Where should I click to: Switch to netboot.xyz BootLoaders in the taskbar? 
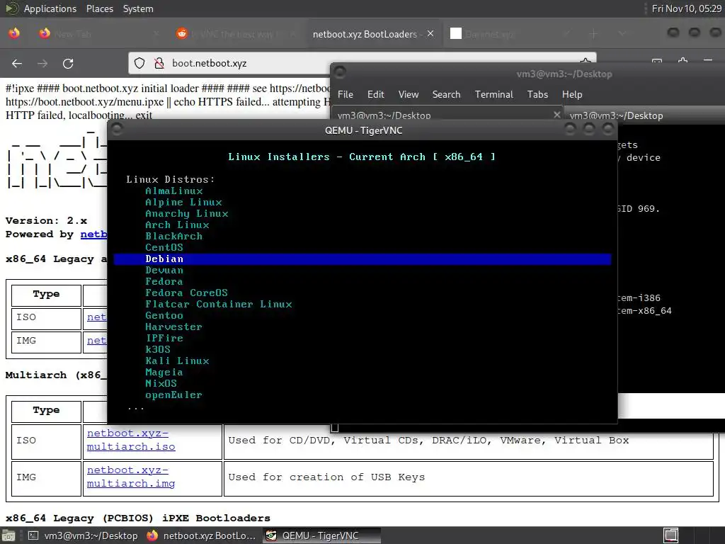coord(201,535)
